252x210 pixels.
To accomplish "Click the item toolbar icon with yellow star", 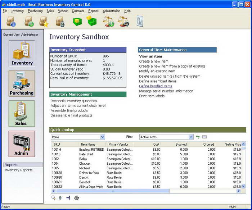I will click(44, 22).
